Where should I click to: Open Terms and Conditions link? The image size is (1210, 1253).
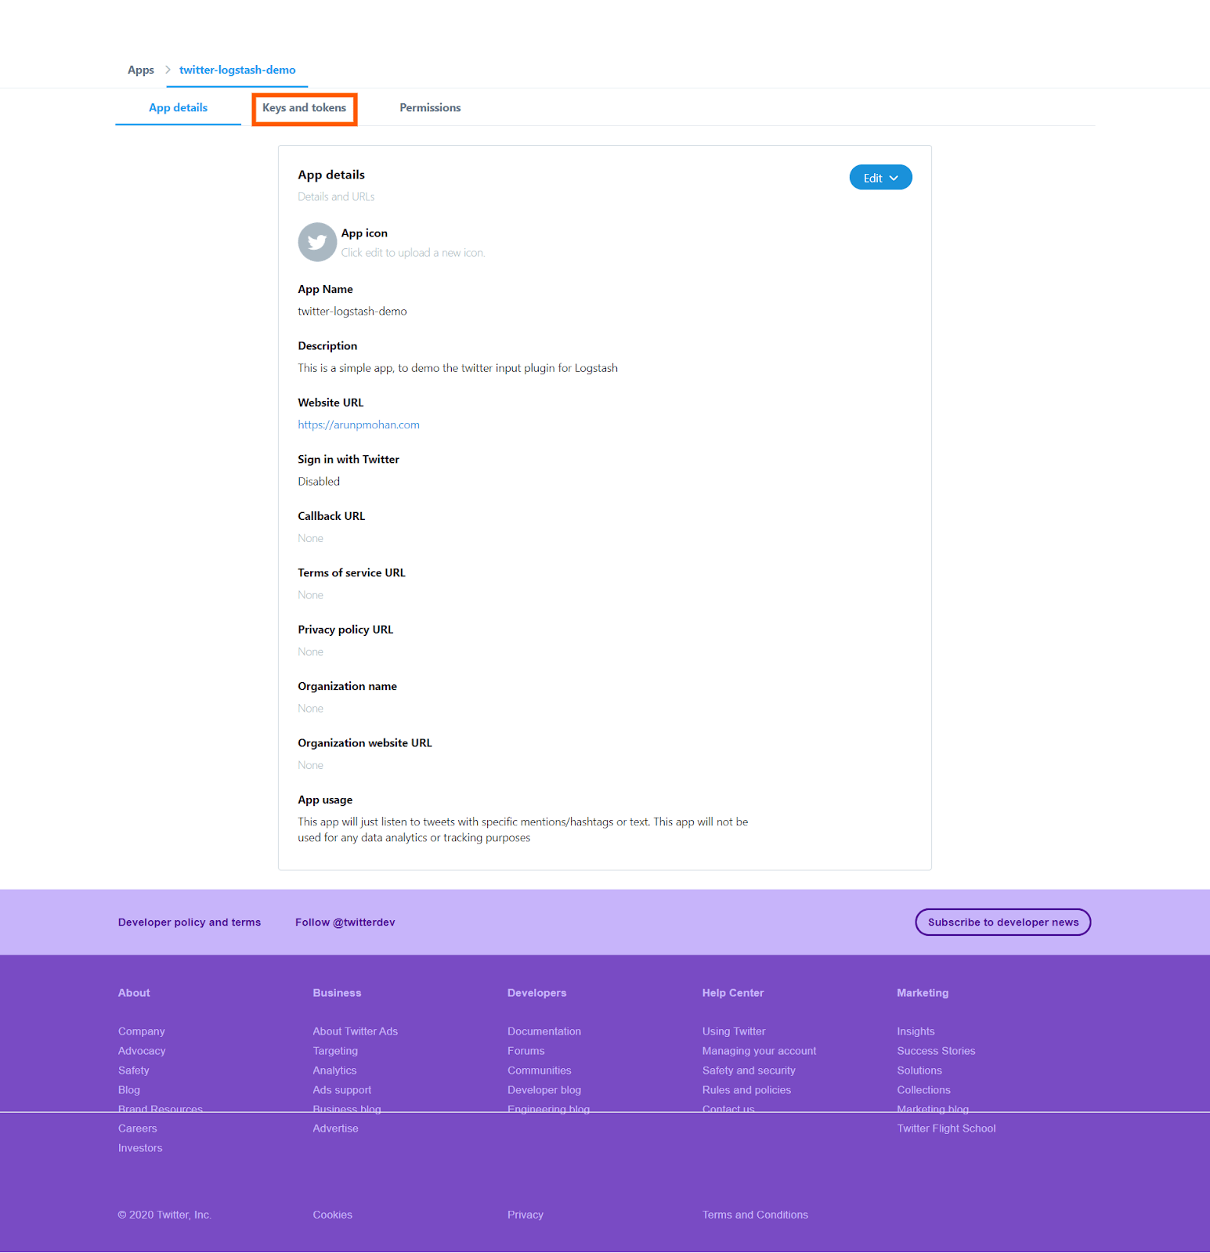point(755,1215)
